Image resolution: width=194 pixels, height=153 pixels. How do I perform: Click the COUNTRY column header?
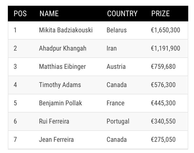(122, 14)
